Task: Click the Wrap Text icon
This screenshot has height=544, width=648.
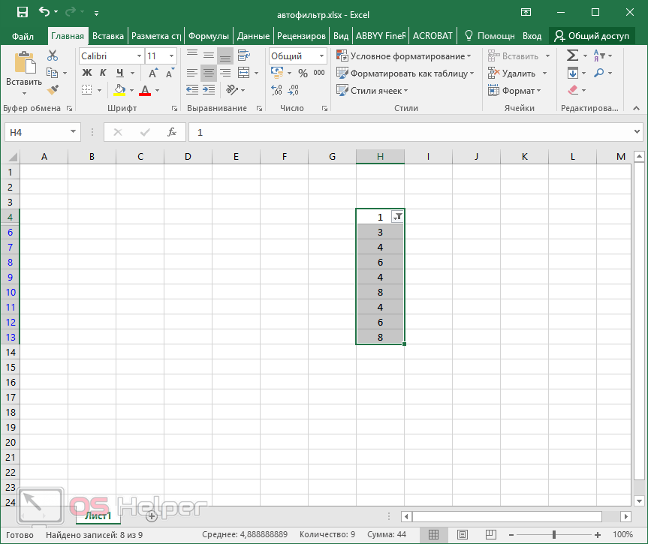Action: (x=243, y=56)
